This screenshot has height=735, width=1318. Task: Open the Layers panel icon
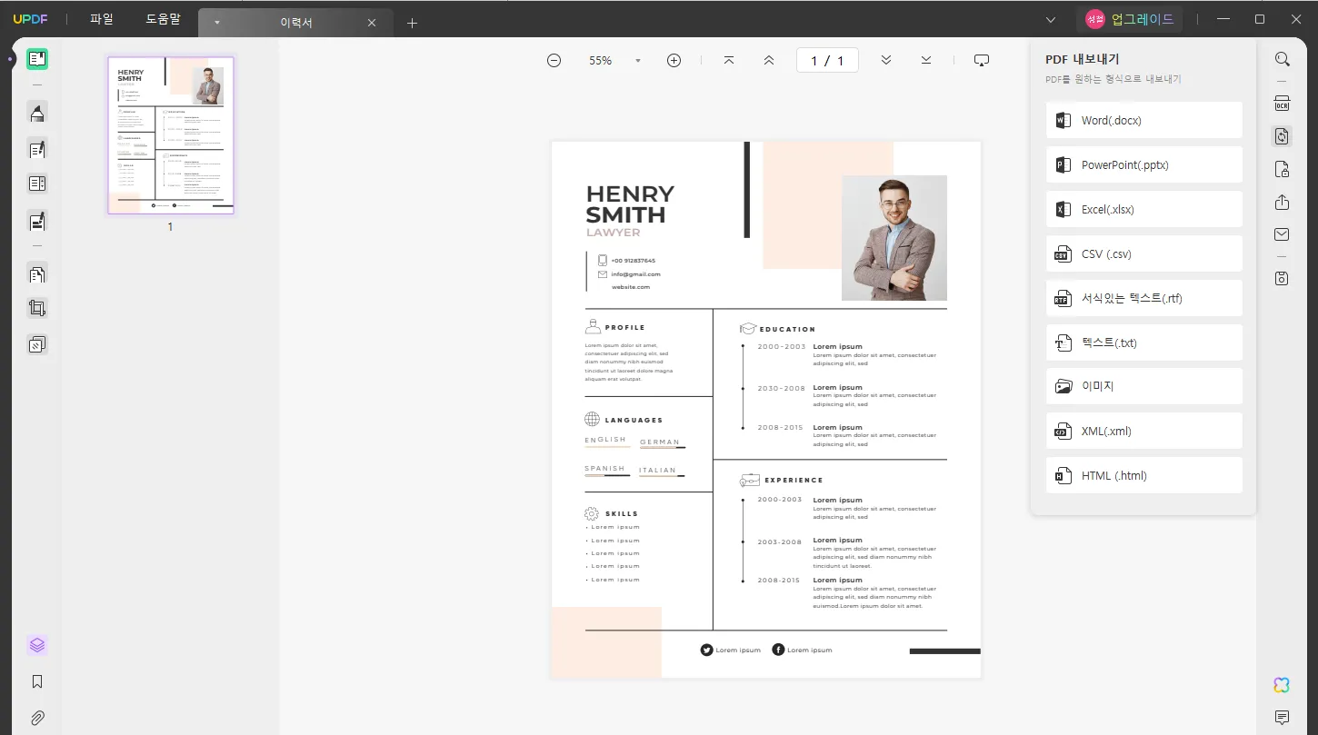pyautogui.click(x=37, y=646)
